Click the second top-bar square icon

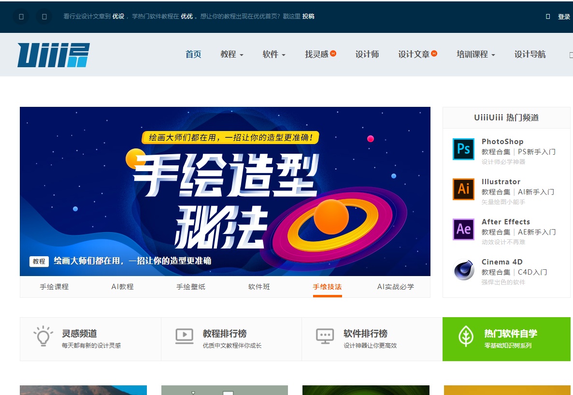pyautogui.click(x=44, y=16)
